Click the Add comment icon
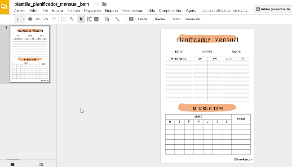Screen dimensions: 292x167 [x=131, y=19]
